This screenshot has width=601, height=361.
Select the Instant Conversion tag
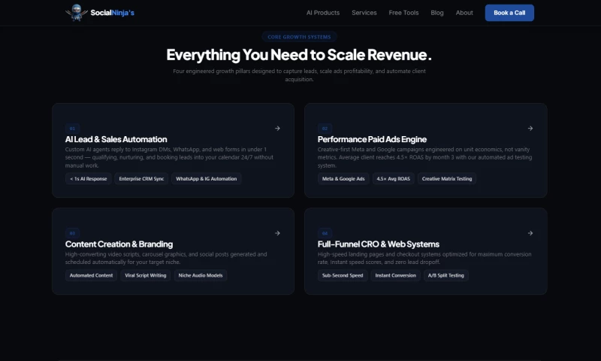tap(396, 275)
